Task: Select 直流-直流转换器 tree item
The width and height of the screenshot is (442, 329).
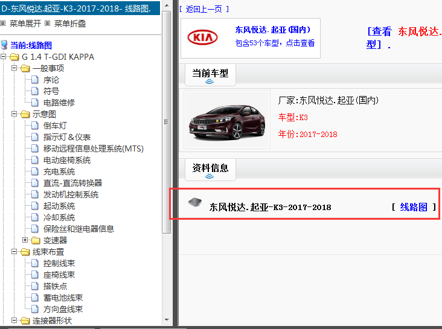Action: pyautogui.click(x=72, y=183)
